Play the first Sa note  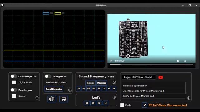79,88
